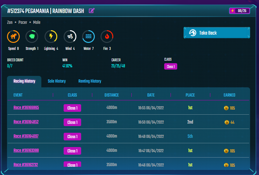Click date 18:50 06/04/2022
The height and width of the screenshot is (175, 259).
tap(151, 122)
